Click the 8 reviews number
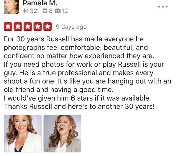Screen dimensions: 177x156 [51, 11]
